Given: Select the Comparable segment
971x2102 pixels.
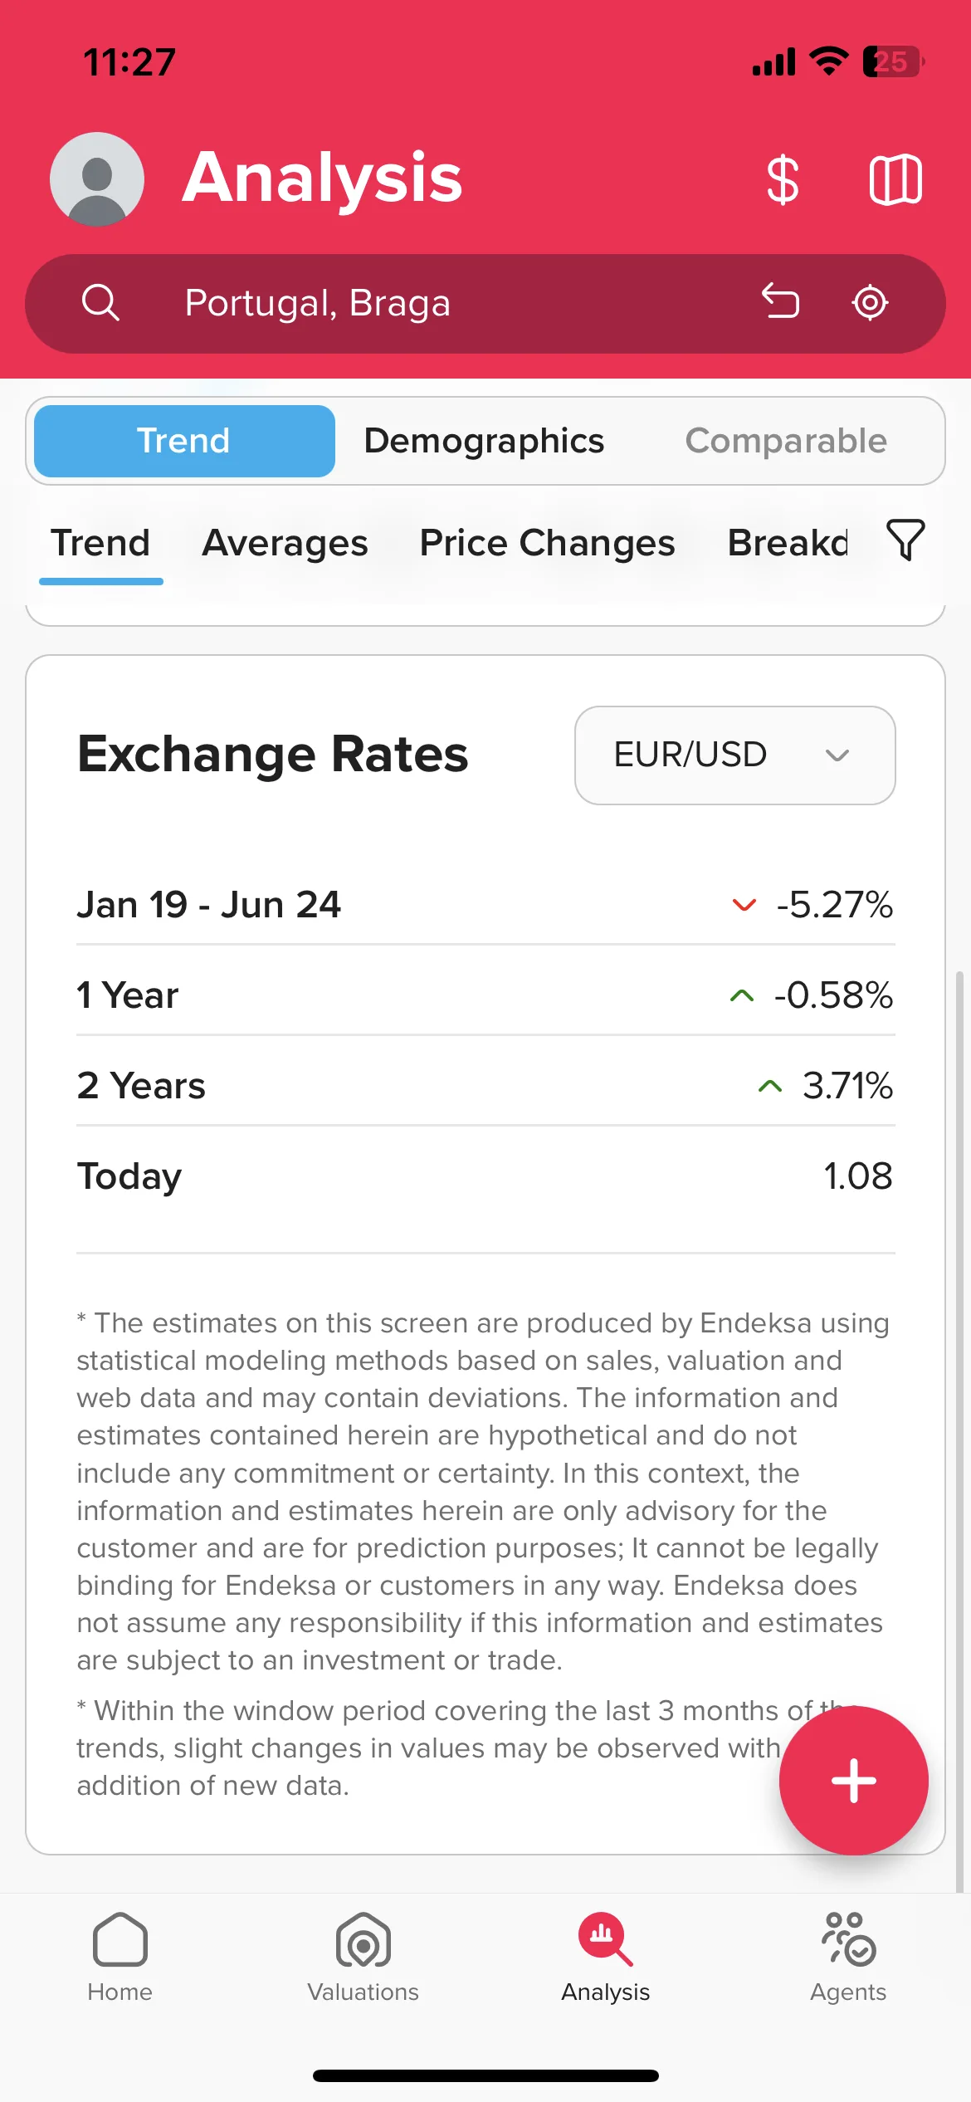Looking at the screenshot, I should click(x=786, y=441).
